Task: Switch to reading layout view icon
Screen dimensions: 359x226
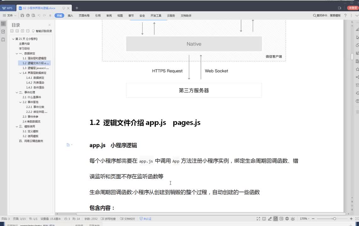Action: point(264,219)
